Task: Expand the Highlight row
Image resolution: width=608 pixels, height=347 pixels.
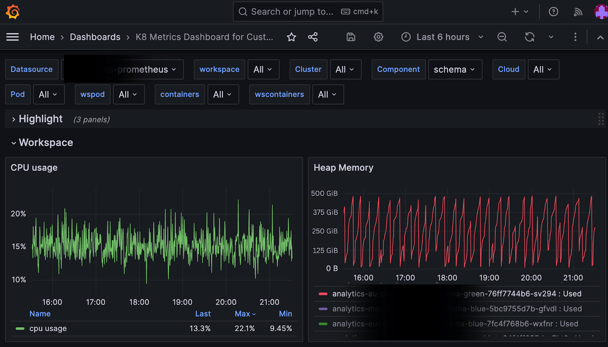Action: coord(40,119)
